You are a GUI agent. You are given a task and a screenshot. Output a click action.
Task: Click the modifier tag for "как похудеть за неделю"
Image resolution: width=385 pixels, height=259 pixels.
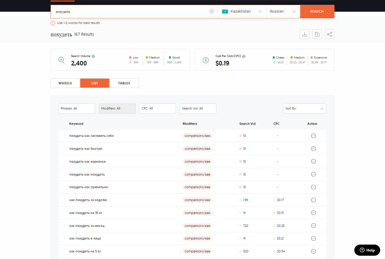pyautogui.click(x=197, y=200)
